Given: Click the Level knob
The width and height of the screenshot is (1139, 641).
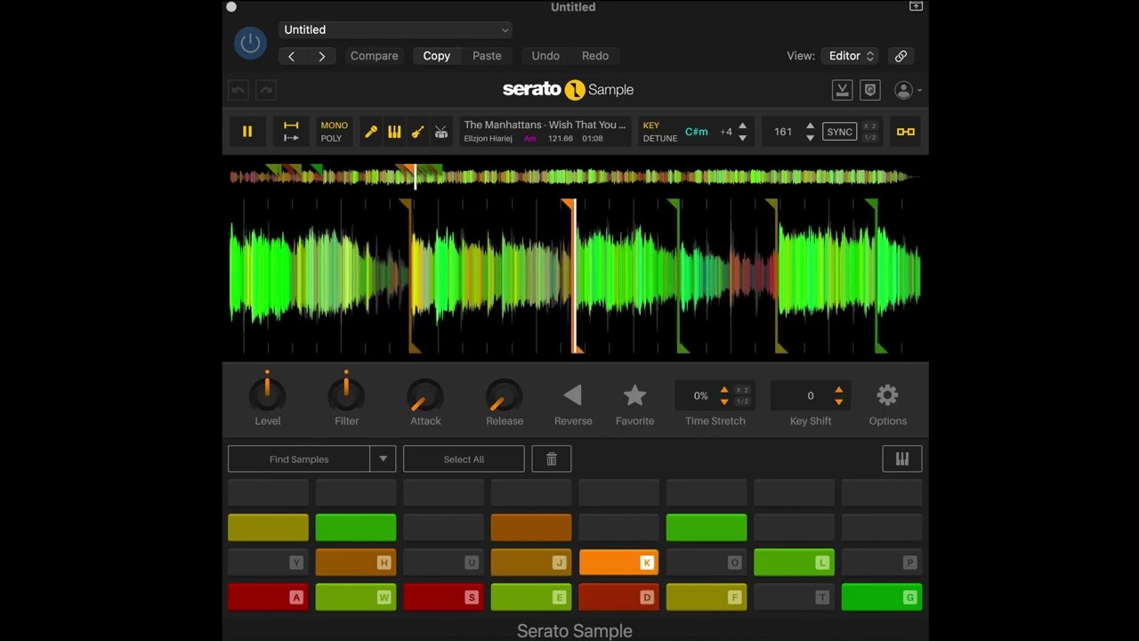Looking at the screenshot, I should (x=267, y=394).
